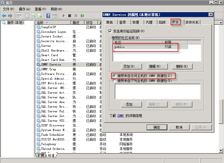Sort services by the 描述 column header
This screenshot has height=163, width=224.
pos(77,23)
